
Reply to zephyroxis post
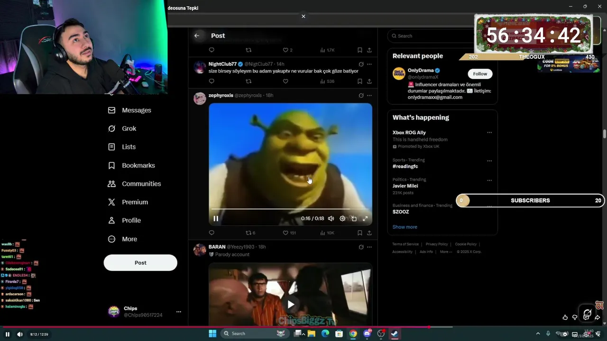tap(212, 233)
